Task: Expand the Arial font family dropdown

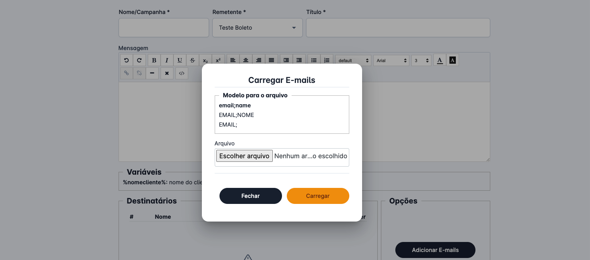Action: (x=391, y=60)
